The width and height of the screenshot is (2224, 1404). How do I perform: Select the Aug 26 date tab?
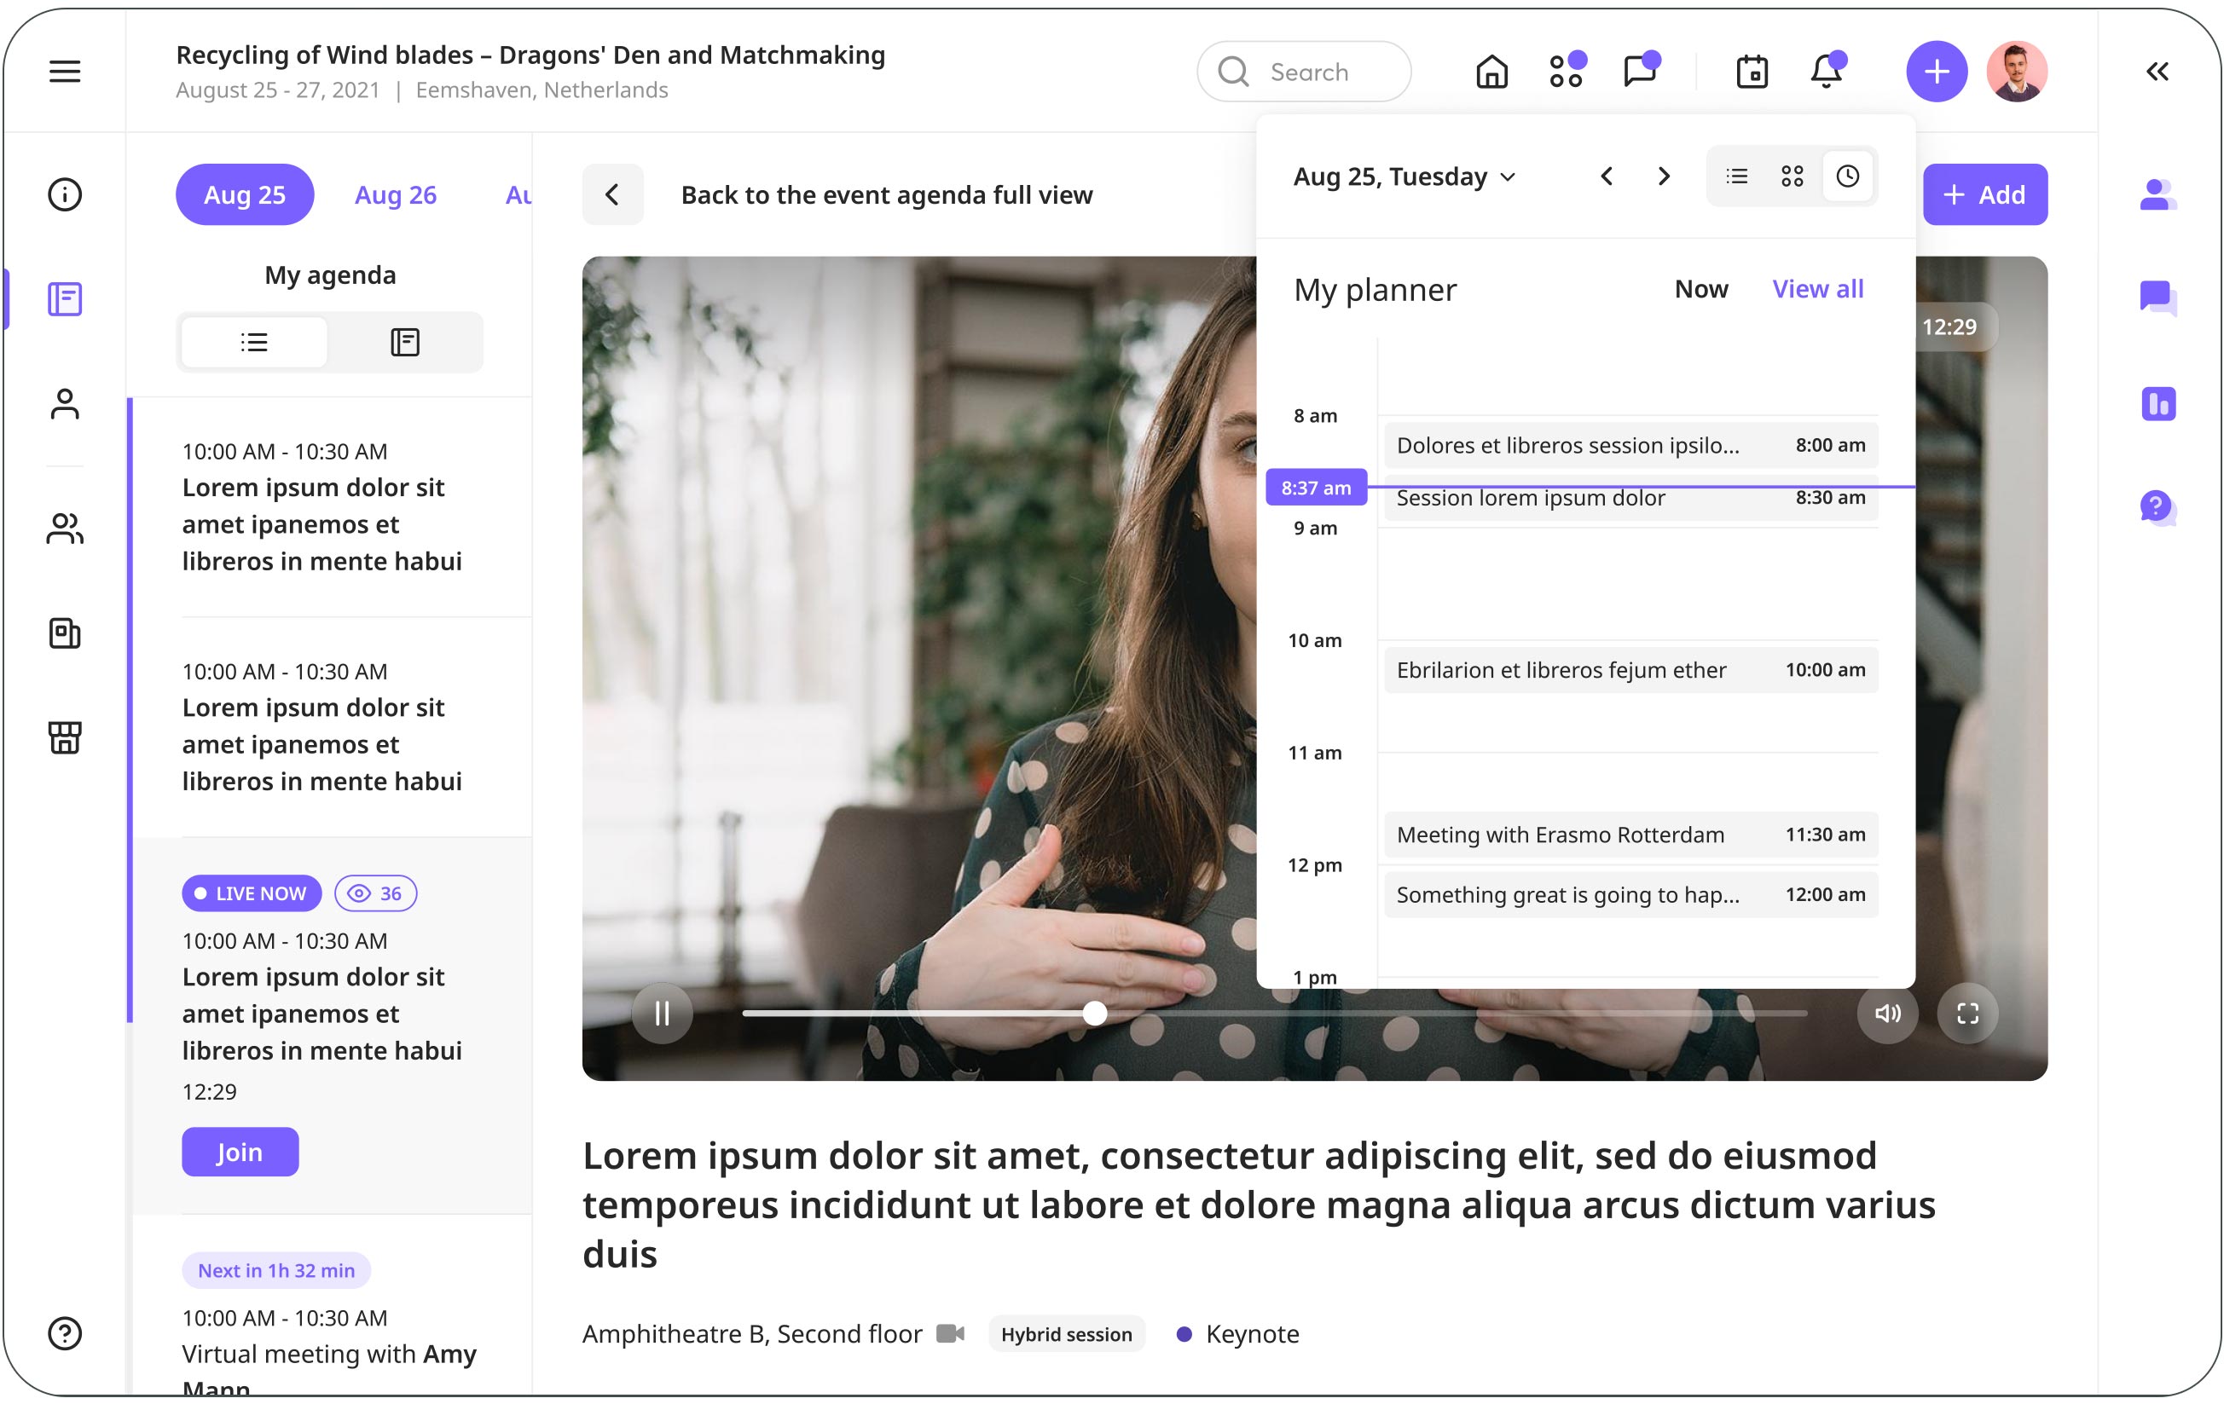[396, 194]
